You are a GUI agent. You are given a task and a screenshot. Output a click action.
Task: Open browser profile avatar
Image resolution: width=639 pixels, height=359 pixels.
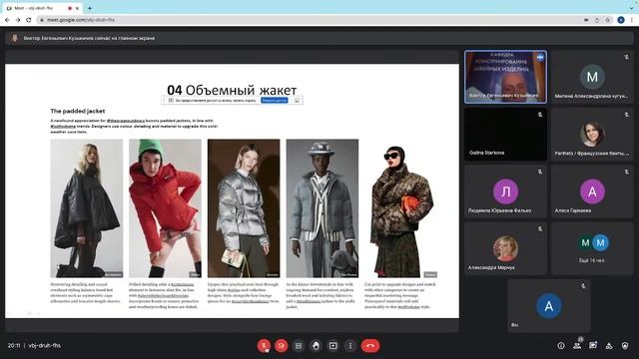pyautogui.click(x=621, y=20)
